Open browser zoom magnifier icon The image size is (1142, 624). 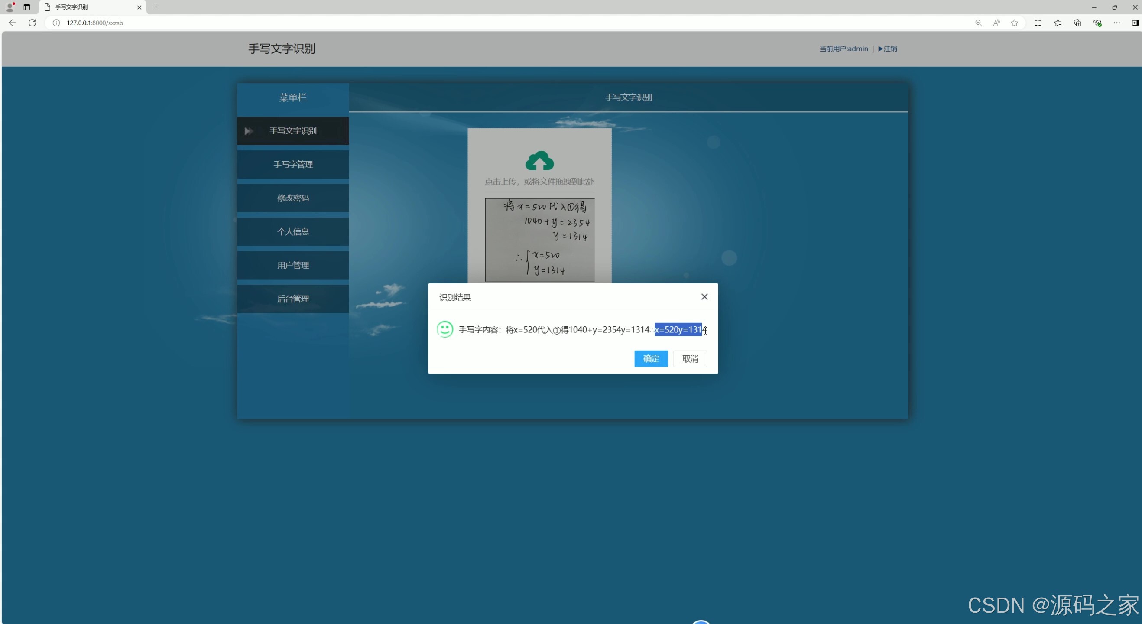[978, 23]
